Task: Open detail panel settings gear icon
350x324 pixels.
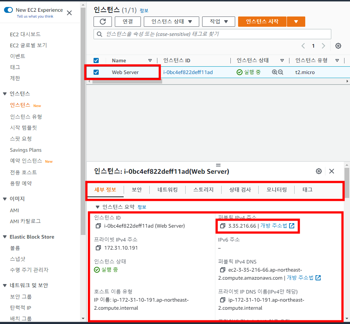Action: pyautogui.click(x=319, y=171)
